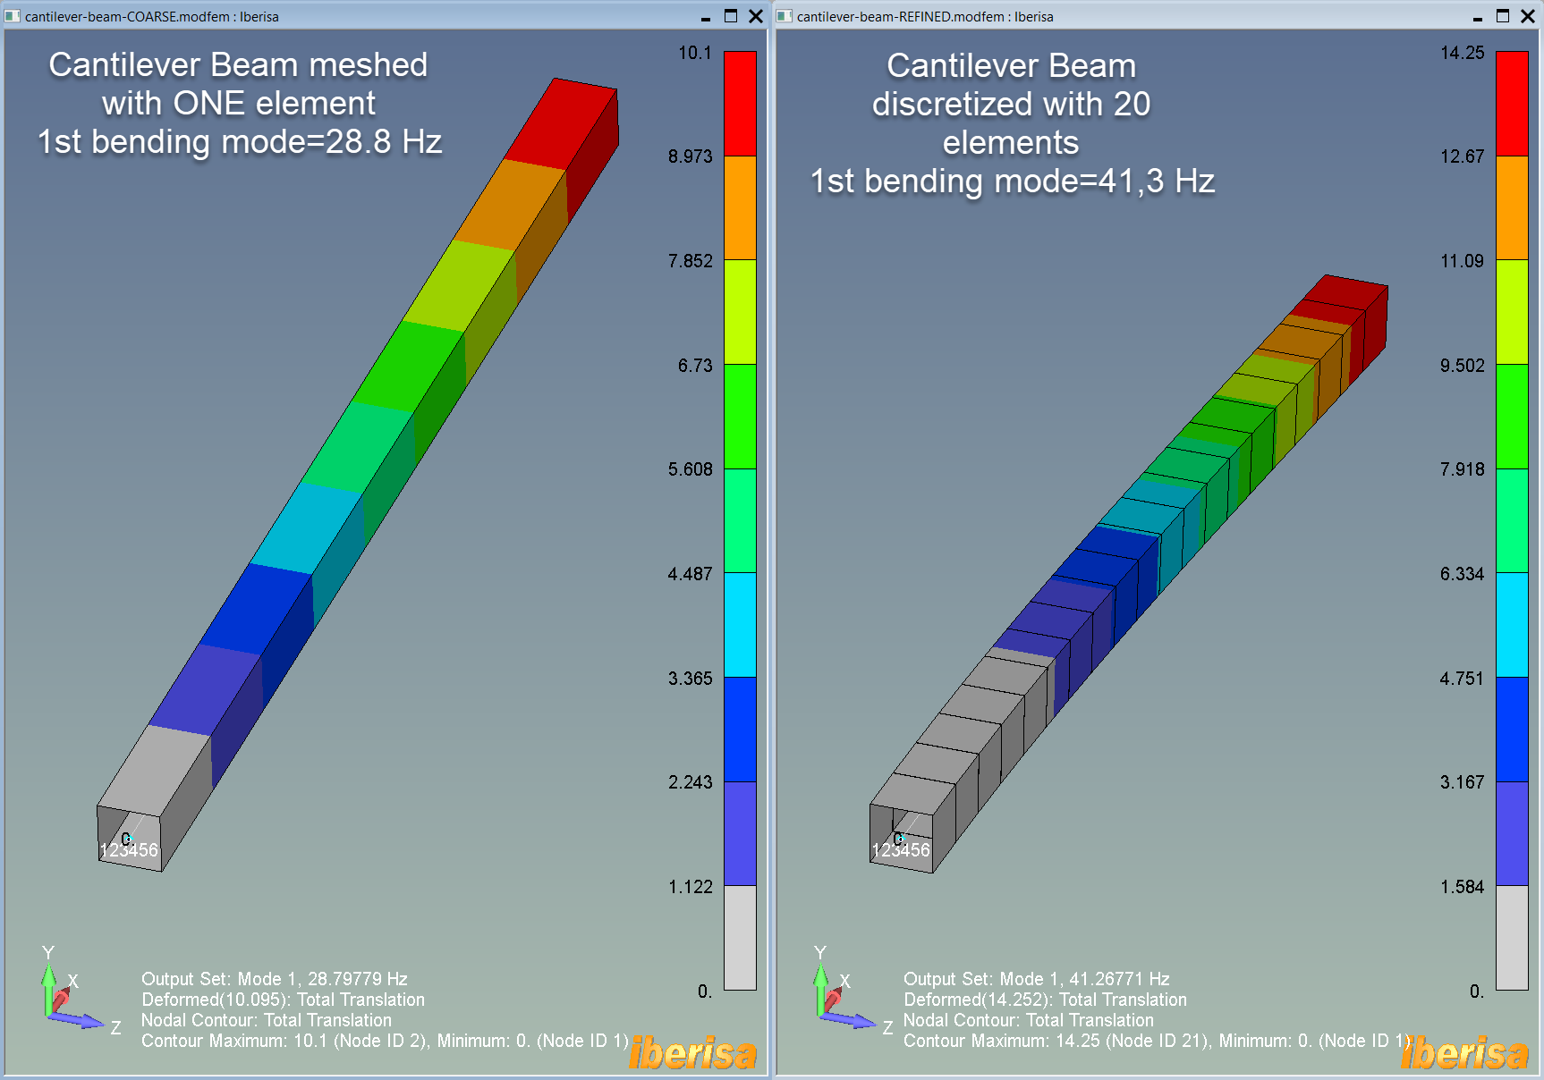The height and width of the screenshot is (1080, 1544).
Task: Click the cyan band of COARSE legend
Action: pos(740,625)
